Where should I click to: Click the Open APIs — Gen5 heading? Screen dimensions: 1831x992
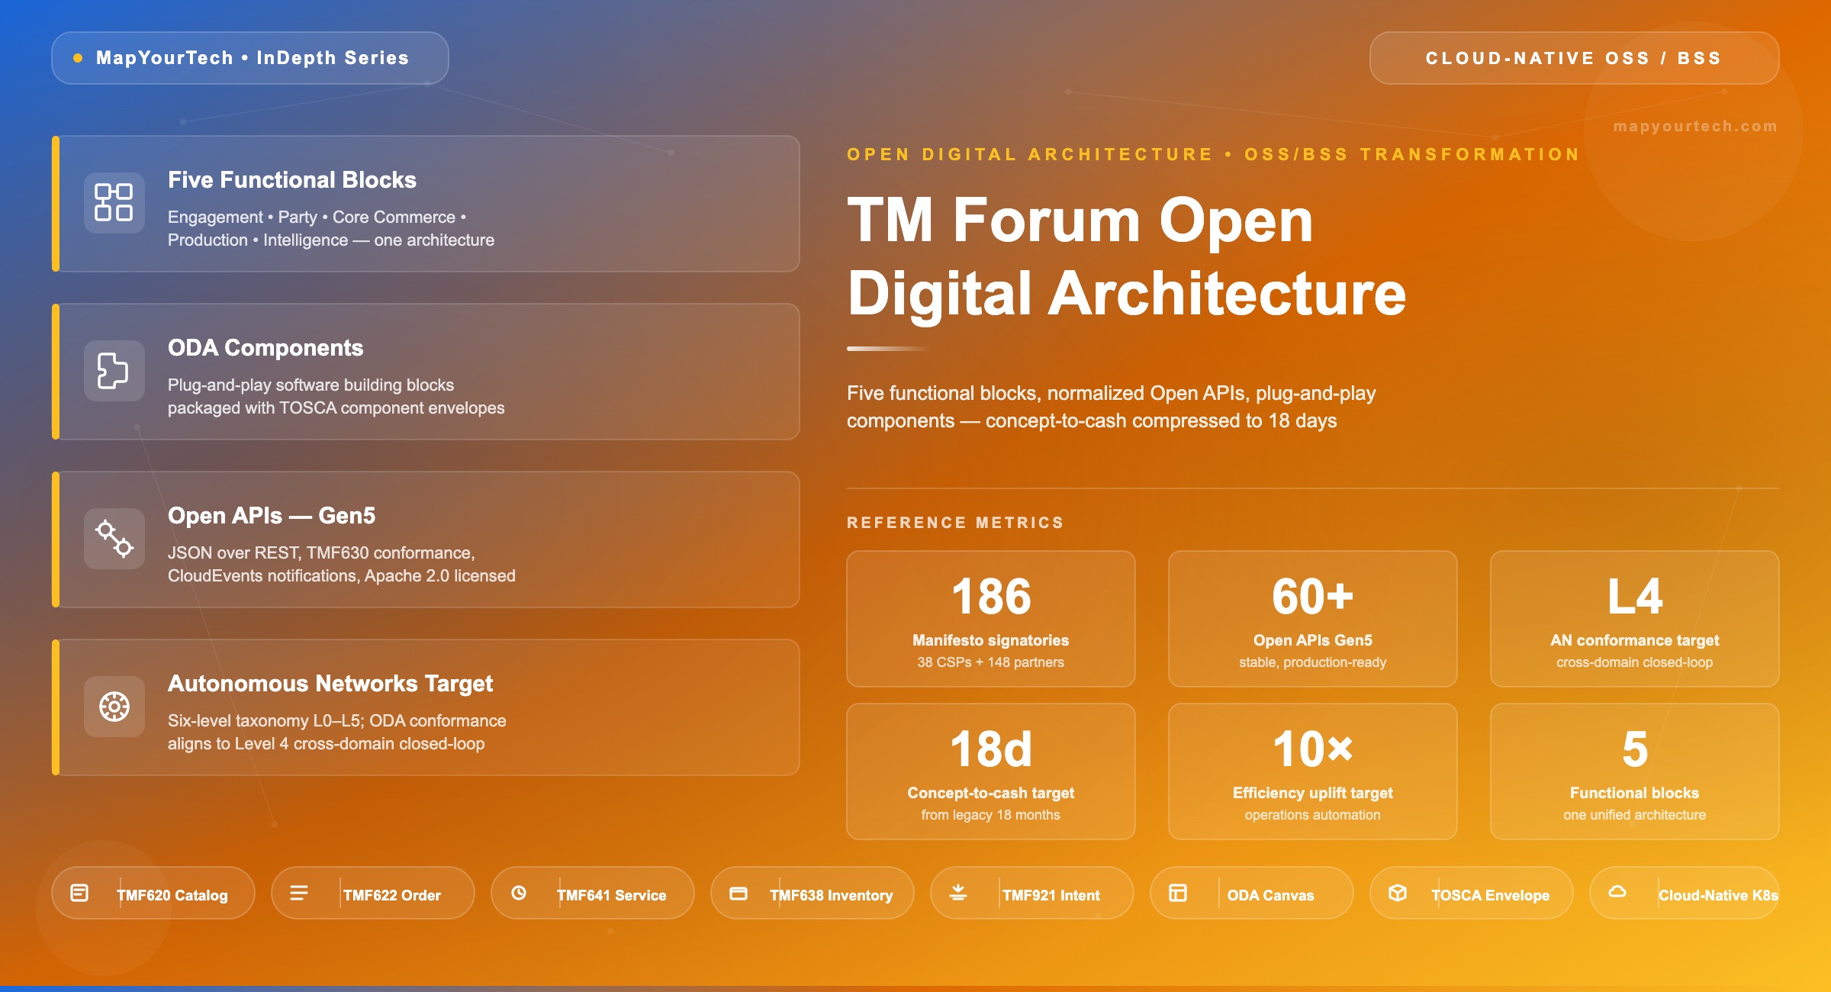coord(272,516)
